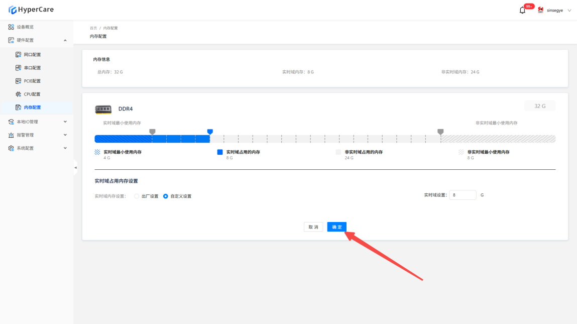Viewport: 577px width, 324px height.
Task: Collapse the 硬件配置 menu chevron
Action: tap(65, 41)
